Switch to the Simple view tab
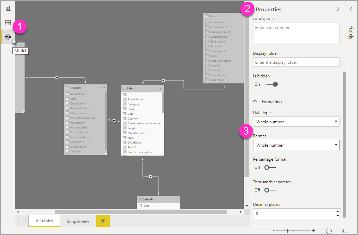Image resolution: width=358 pixels, height=235 pixels. coord(77,221)
